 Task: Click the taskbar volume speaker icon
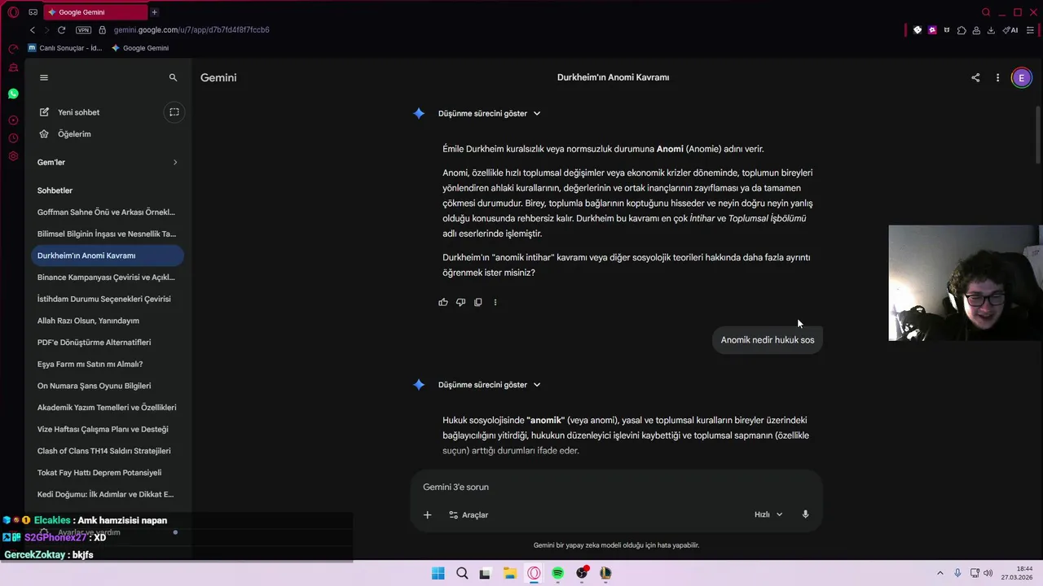[988, 573]
